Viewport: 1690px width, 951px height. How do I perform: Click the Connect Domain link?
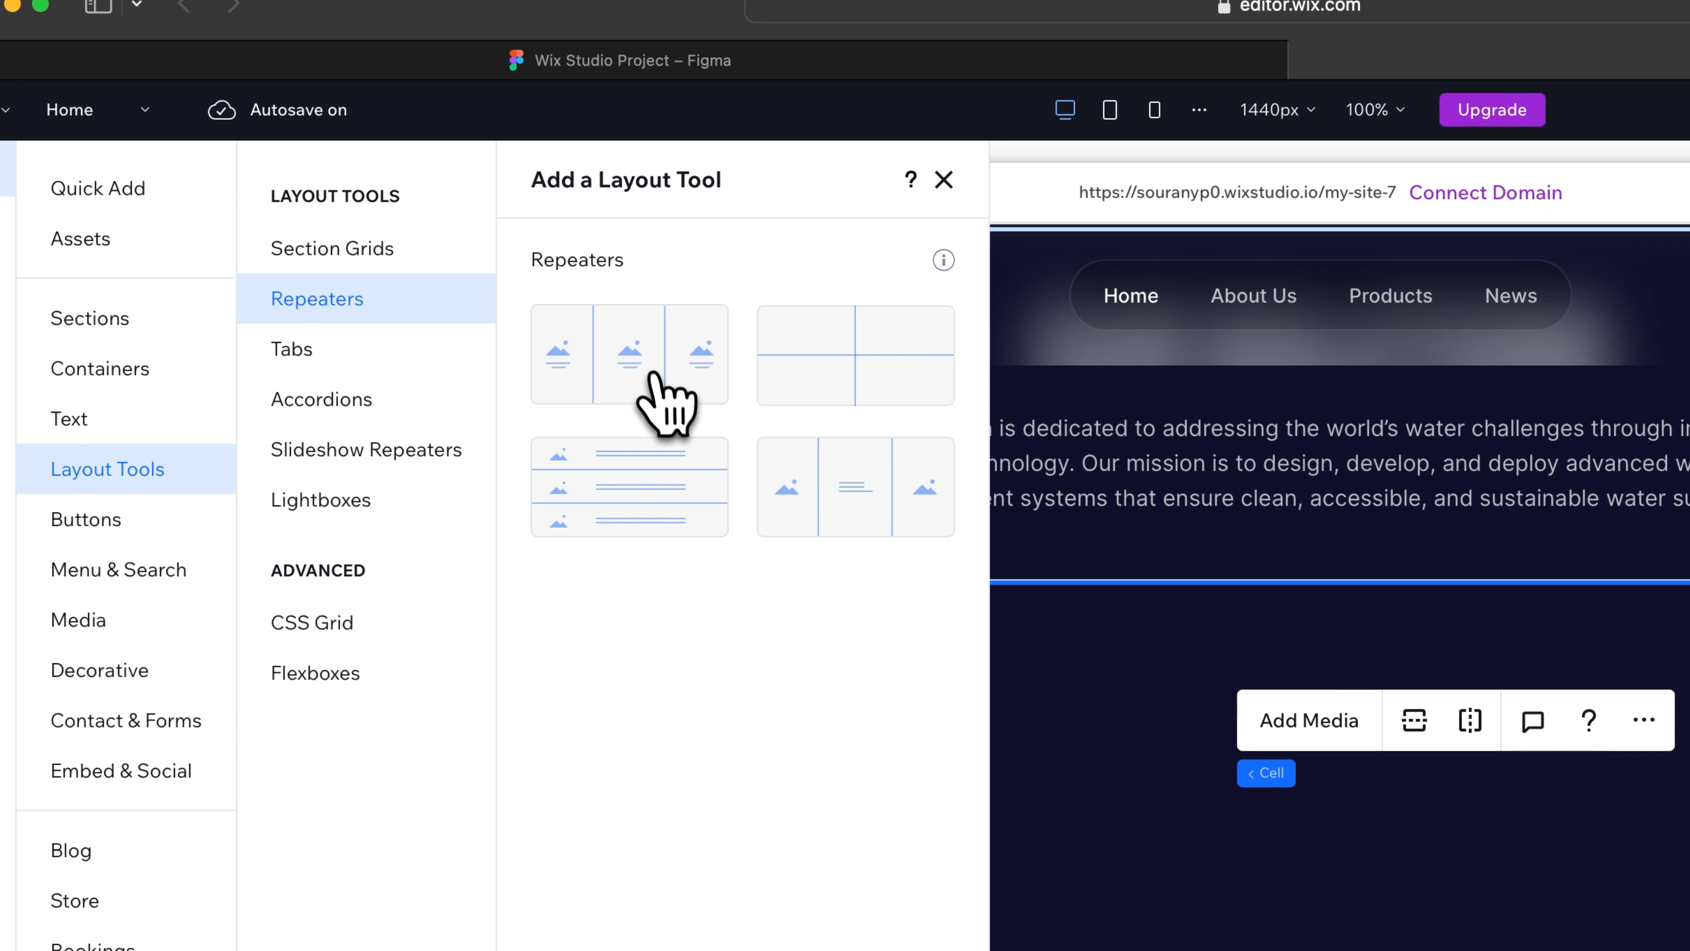(1484, 192)
